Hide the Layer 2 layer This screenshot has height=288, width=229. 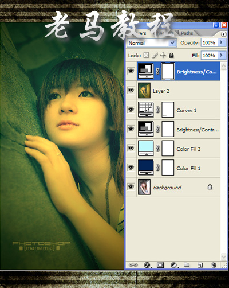[x=131, y=90]
